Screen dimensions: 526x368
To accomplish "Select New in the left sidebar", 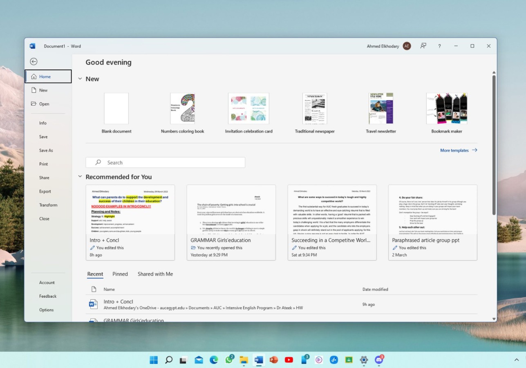I will 48,90.
